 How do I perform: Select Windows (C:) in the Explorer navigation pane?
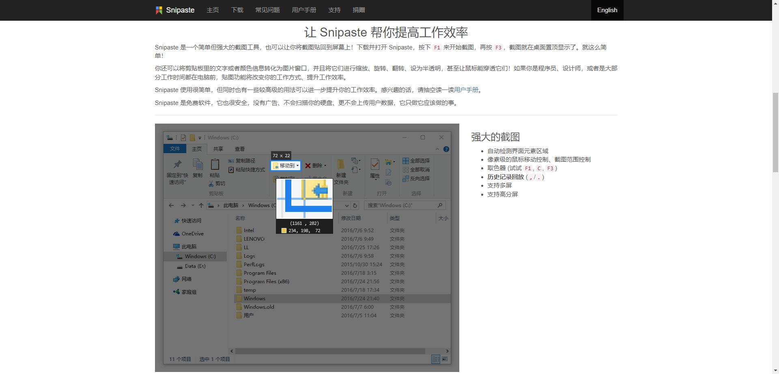[195, 256]
